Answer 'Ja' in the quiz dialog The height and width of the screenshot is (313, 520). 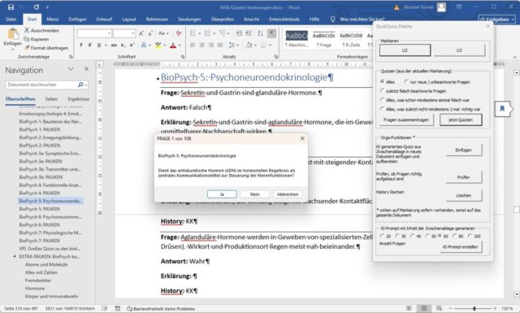coord(222,194)
